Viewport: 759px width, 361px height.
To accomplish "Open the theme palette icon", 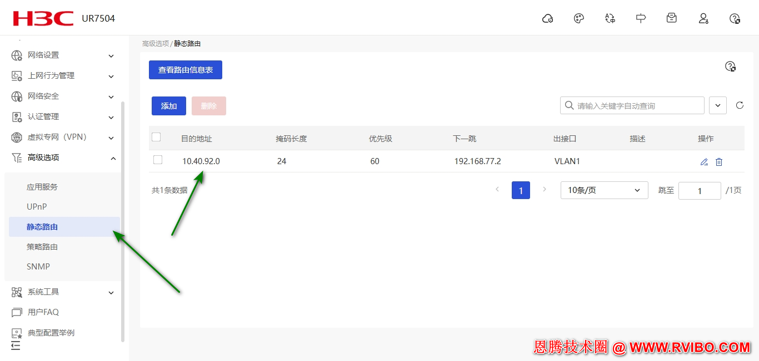I will coord(579,18).
